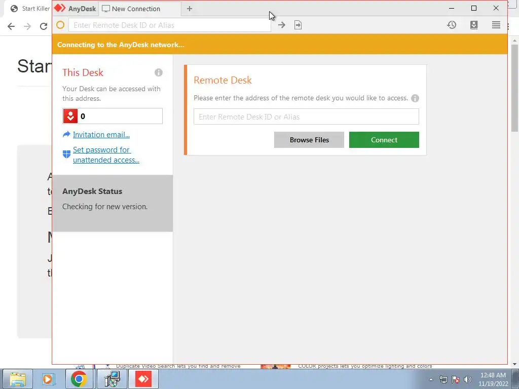Screen dimensions: 519x389
Task: Open the AnyDesk hamburger menu
Action: 496,25
